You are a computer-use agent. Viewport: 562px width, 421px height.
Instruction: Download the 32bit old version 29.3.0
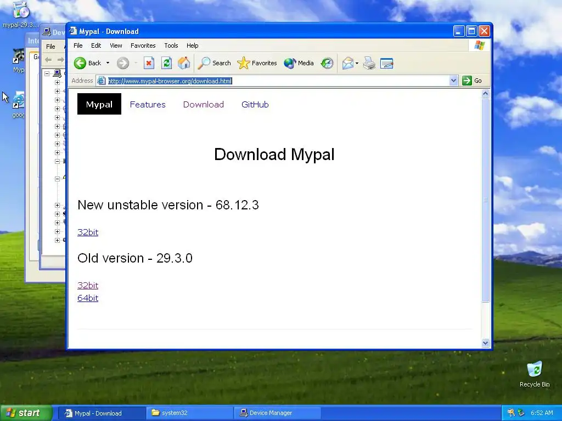pos(88,285)
